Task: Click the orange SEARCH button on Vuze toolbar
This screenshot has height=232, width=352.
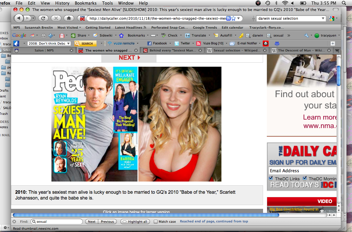Action: pos(85,43)
